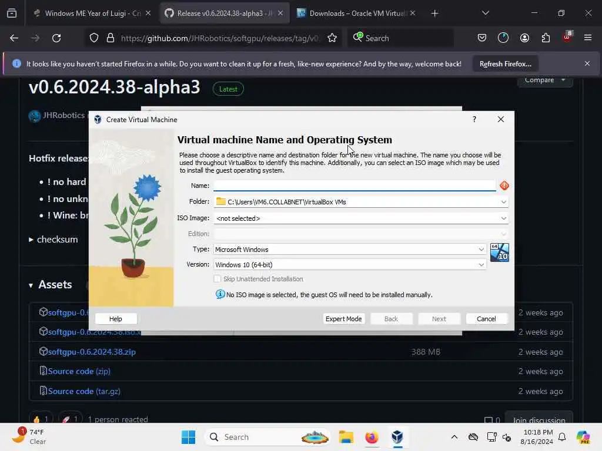Reload the page with refresh icon
The image size is (602, 451).
click(56, 38)
